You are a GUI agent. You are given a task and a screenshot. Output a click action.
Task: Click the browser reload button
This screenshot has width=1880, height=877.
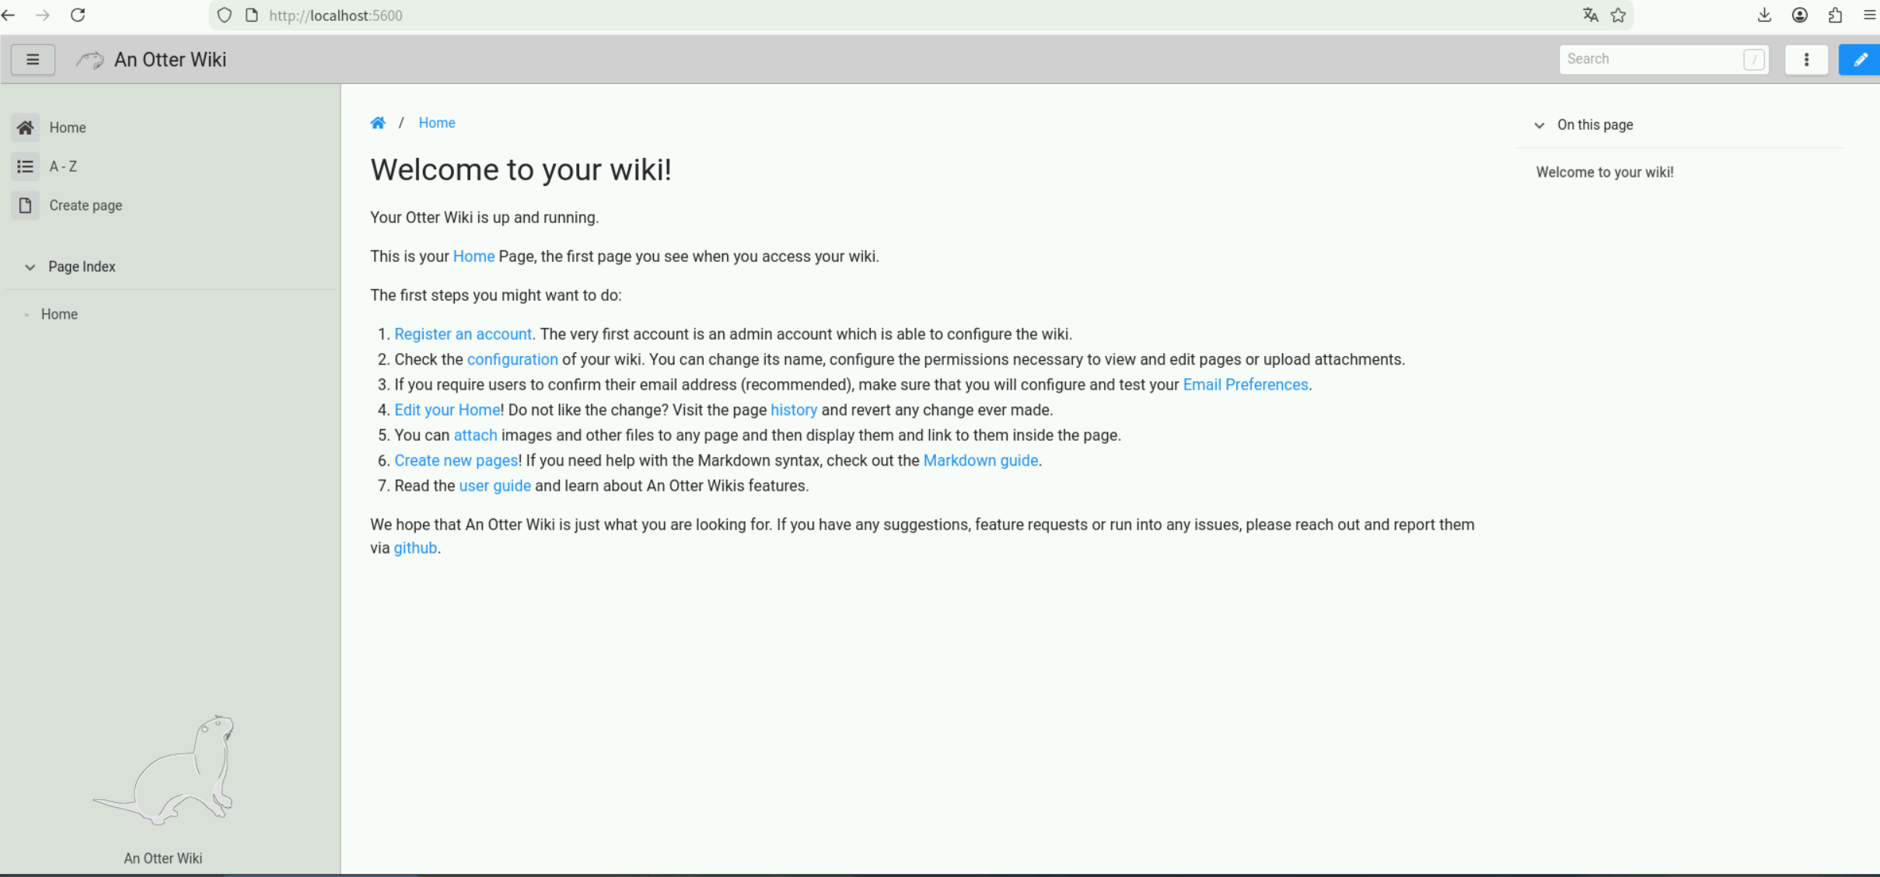tap(78, 15)
